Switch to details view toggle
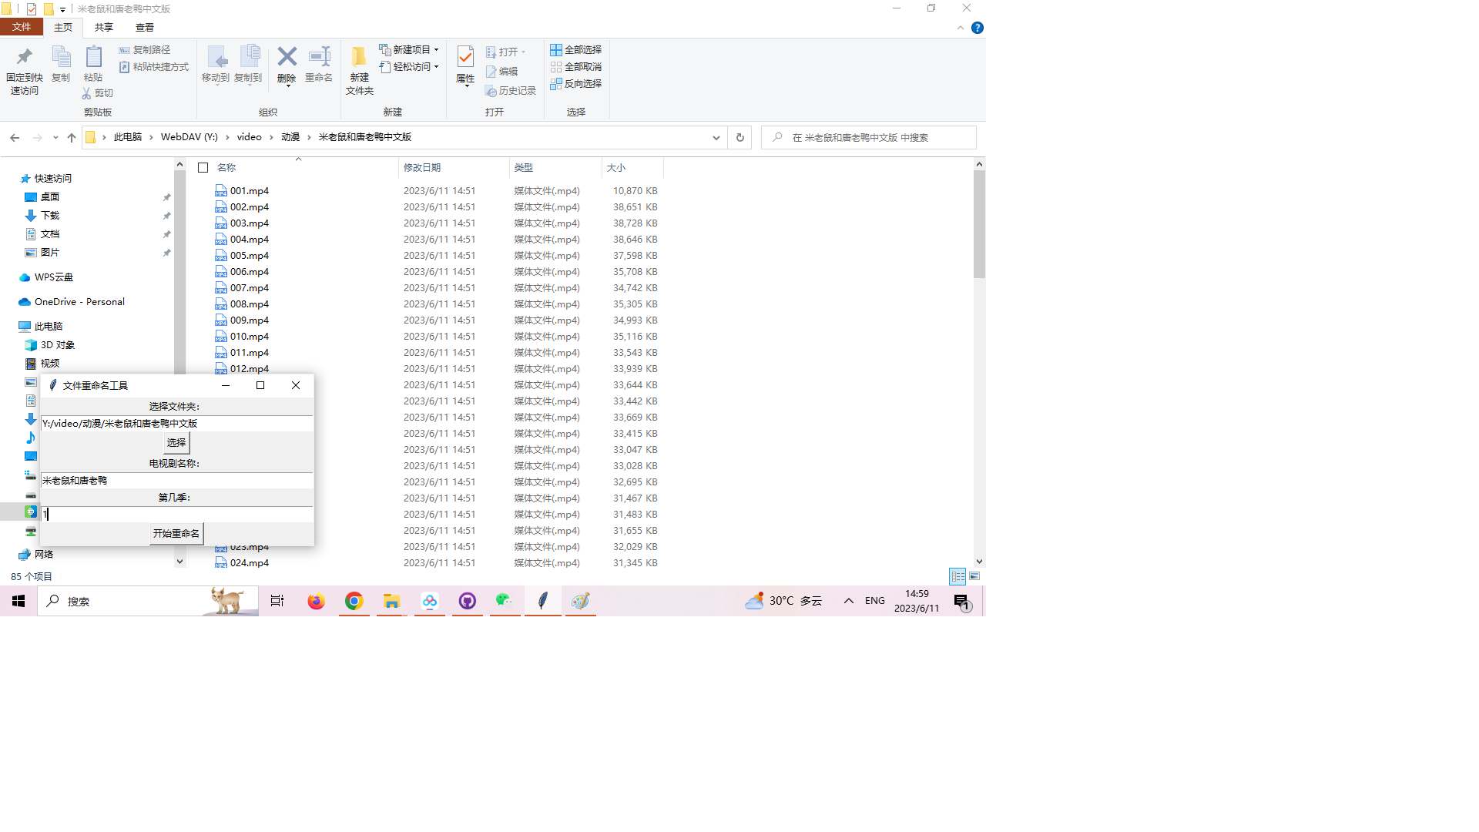Viewport: 1479px width, 832px height. click(x=957, y=576)
